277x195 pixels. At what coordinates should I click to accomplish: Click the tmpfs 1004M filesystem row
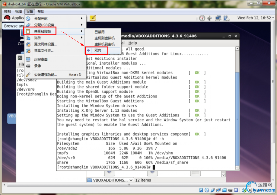point(115,153)
